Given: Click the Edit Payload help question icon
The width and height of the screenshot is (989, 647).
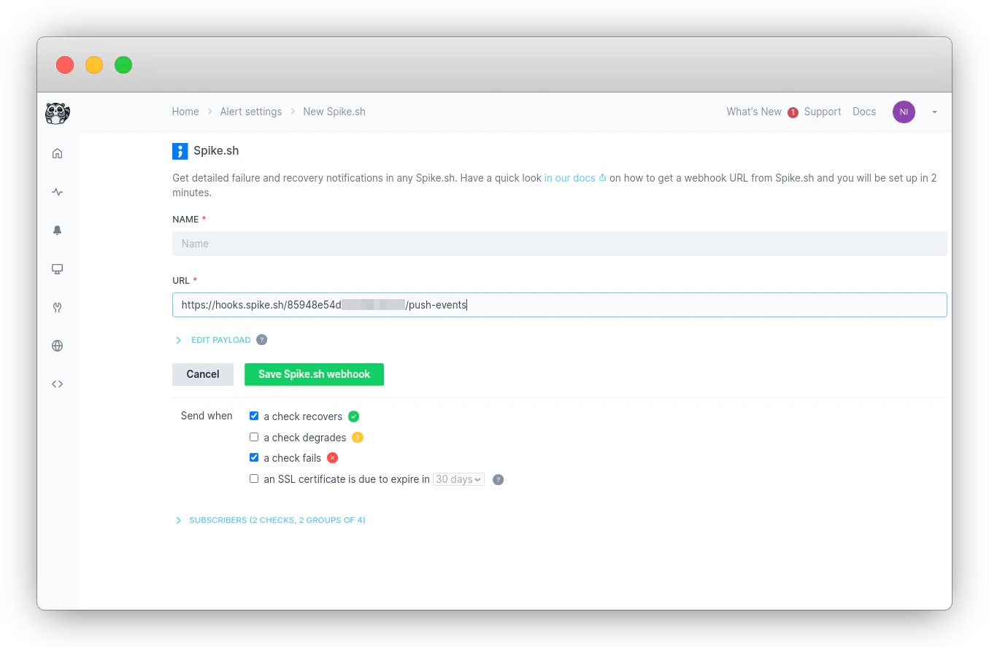Looking at the screenshot, I should click(x=262, y=340).
